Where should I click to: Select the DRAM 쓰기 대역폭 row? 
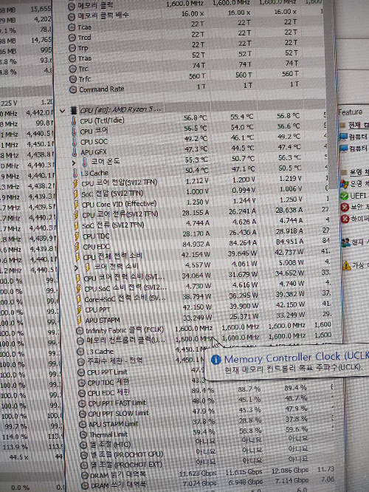[207, 485]
